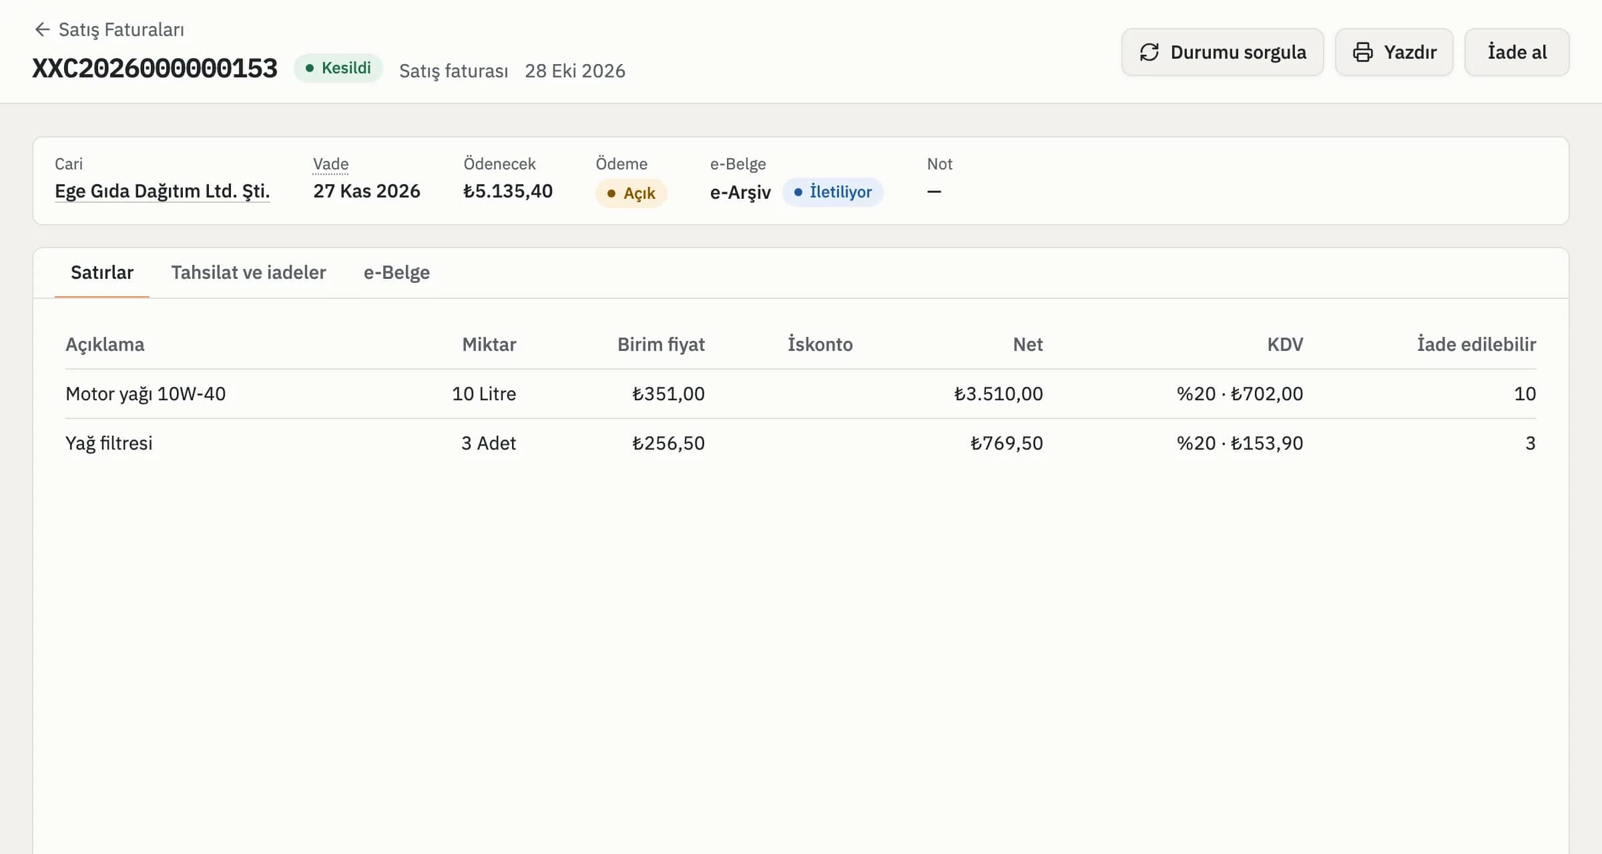
Task: Click the Açık payment status badge
Action: click(x=631, y=193)
